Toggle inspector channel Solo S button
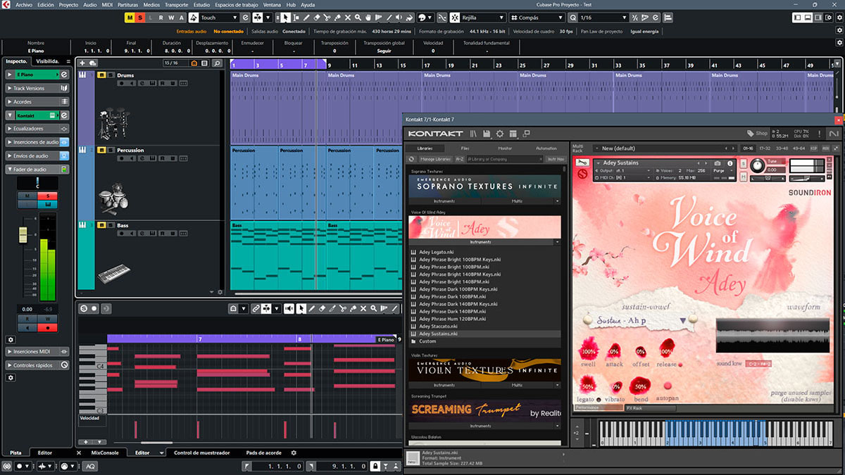The image size is (845, 475). click(x=49, y=195)
